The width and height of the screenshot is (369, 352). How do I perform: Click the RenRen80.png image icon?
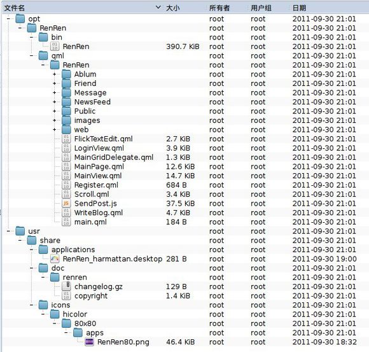coord(90,342)
